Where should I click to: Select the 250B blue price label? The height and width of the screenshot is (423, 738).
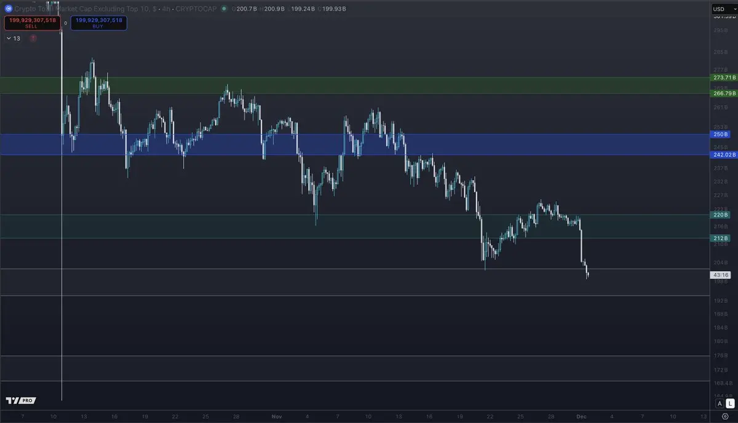click(721, 134)
